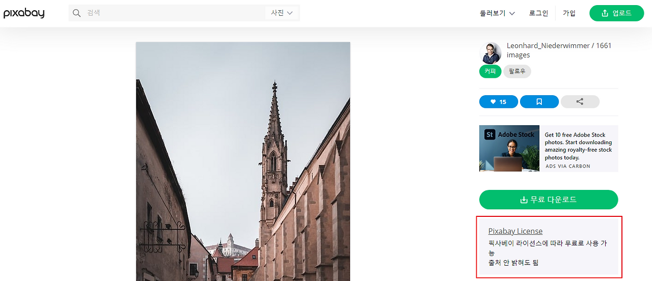Screen dimensions: 652x281
Task: Open the Pixabay logo home link
Action: [x=24, y=13]
